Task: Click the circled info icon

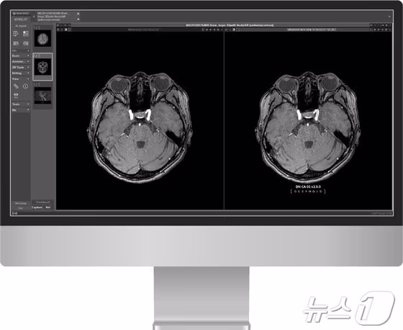Action: (x=25, y=86)
